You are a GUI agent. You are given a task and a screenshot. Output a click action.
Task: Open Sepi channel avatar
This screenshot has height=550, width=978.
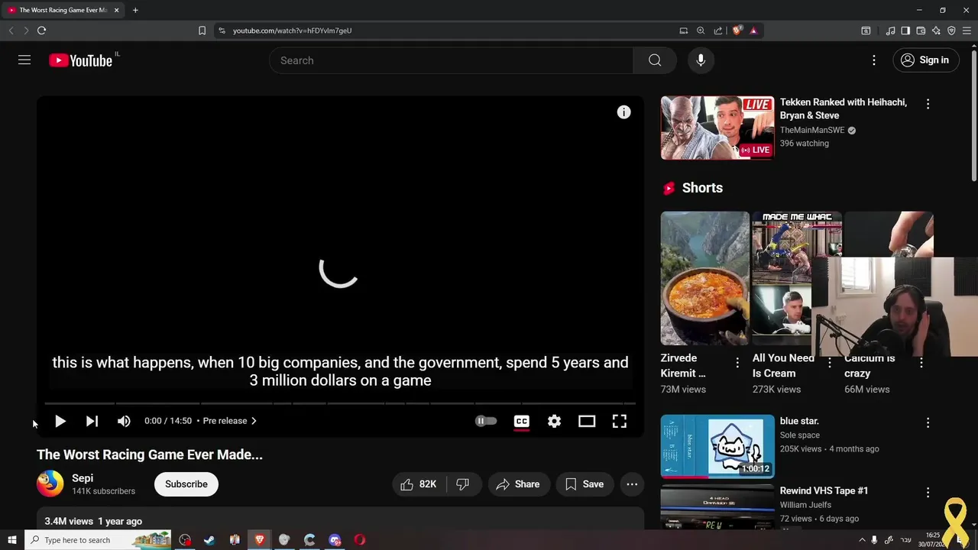(x=50, y=484)
